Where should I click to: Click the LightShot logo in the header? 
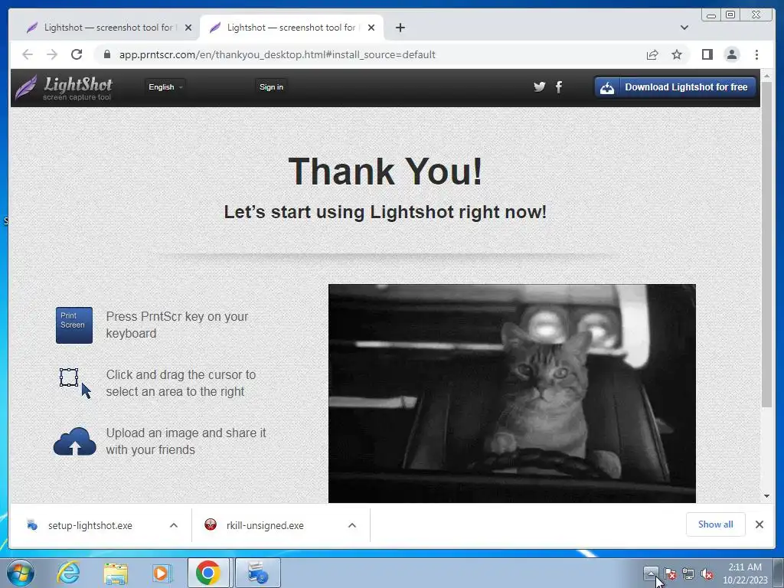(64, 88)
